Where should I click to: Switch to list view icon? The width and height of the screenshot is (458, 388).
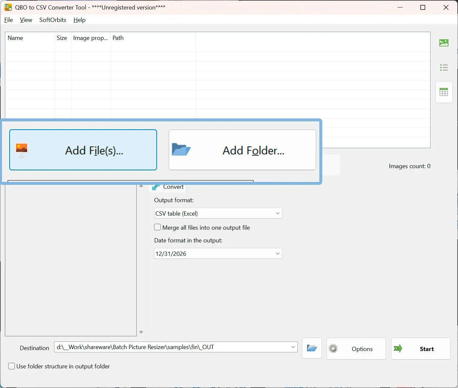pyautogui.click(x=444, y=68)
